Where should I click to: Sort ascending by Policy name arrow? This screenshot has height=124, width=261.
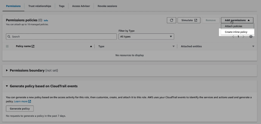[x=91, y=46]
